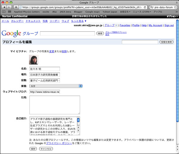Image resolution: width=179 pixels, height=154 pixels.
Task: Show hidden bookmarks with the chevron
Action: (177, 12)
